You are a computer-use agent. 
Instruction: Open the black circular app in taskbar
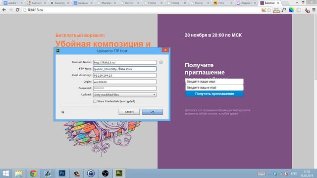pos(105,174)
